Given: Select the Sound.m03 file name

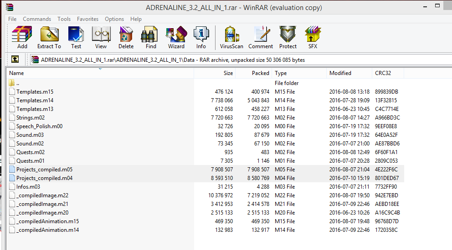Looking at the screenshot, I should point(30,135).
